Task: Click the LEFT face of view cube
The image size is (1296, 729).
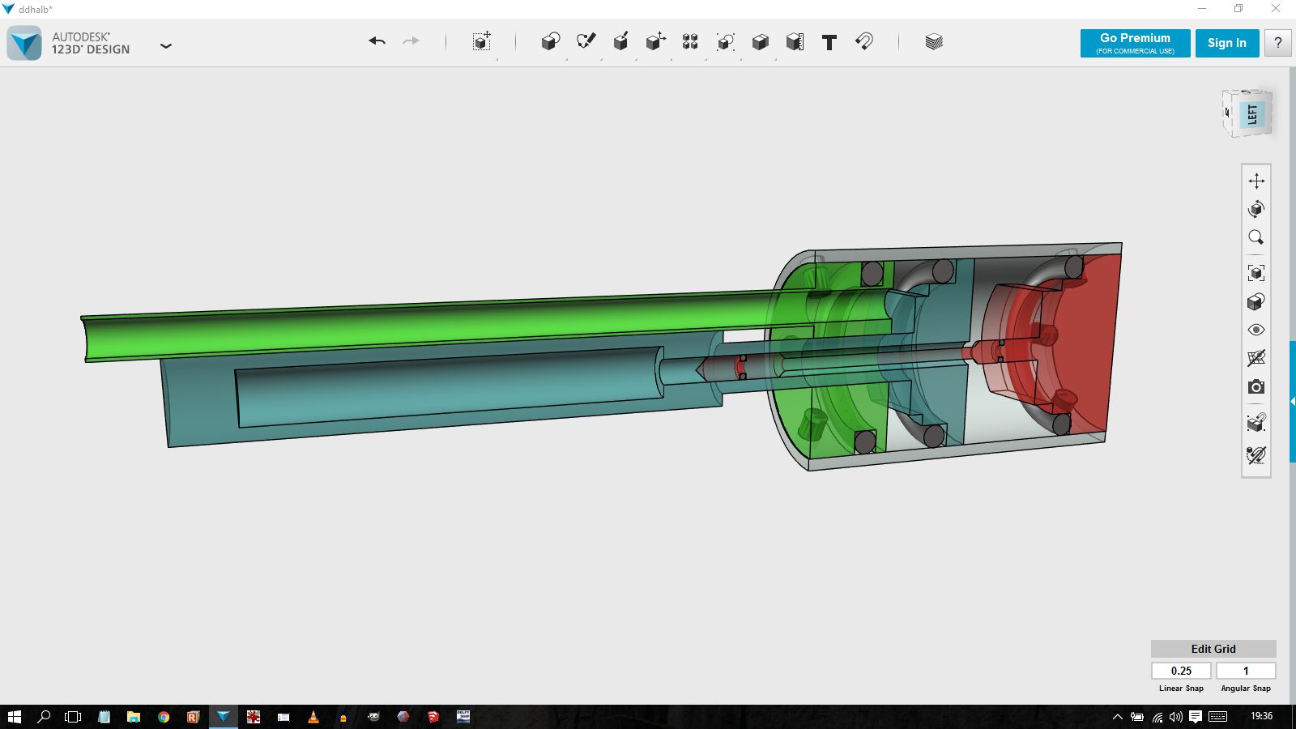Action: [1251, 114]
